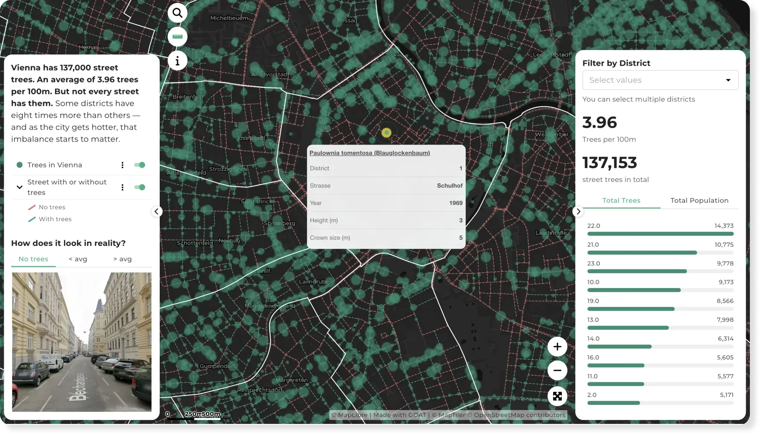
Task: Click the red No trees legend line
Action: (32, 207)
